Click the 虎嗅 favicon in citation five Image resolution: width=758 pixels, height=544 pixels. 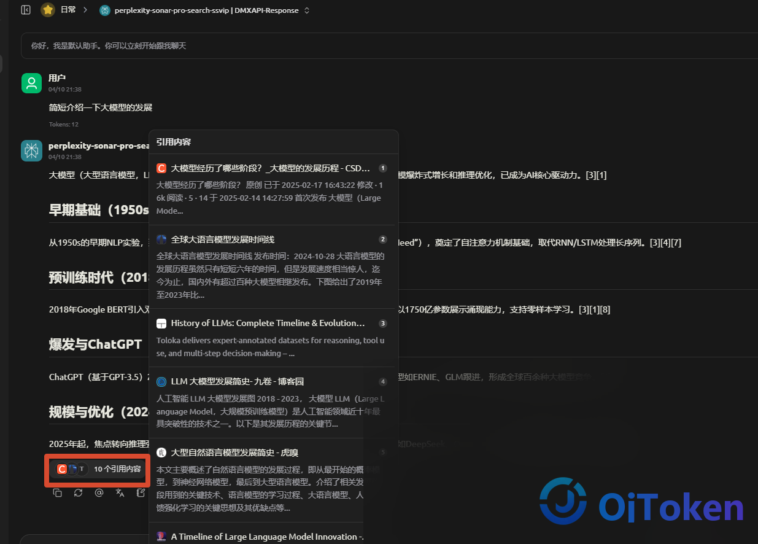pyautogui.click(x=161, y=453)
